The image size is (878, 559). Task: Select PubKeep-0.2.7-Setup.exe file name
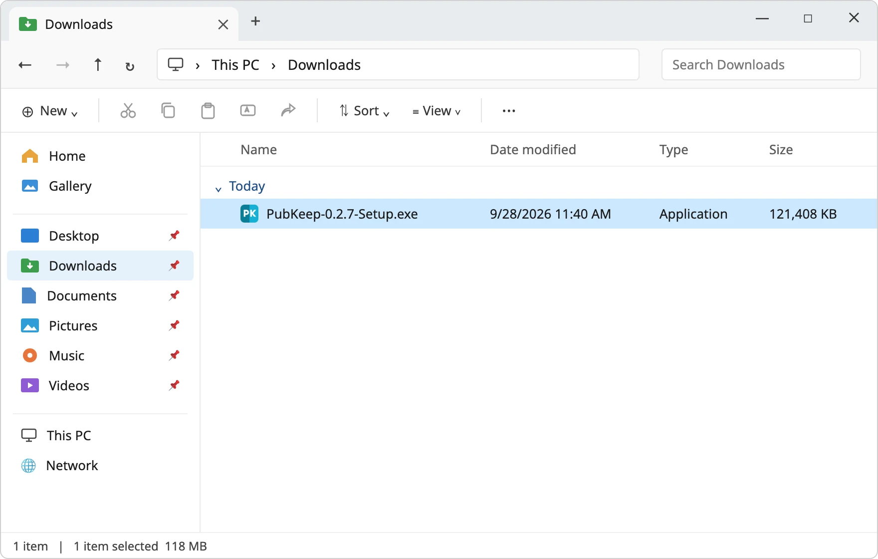tap(342, 214)
